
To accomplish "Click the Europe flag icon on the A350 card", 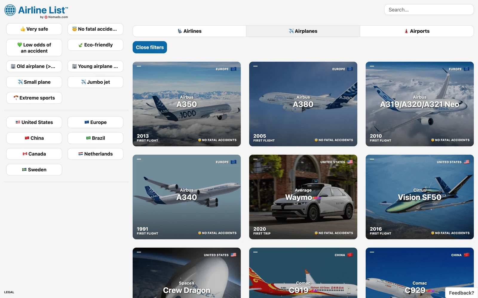I will tap(234, 69).
